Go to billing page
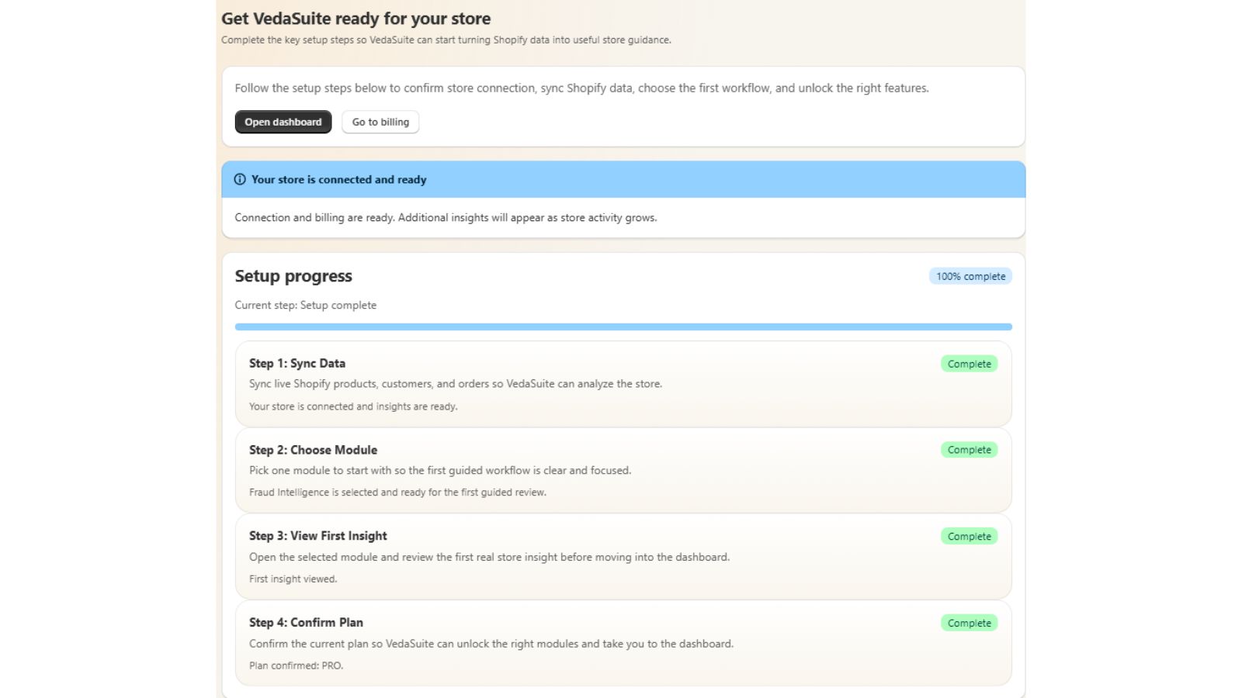1242x698 pixels. [x=380, y=122]
